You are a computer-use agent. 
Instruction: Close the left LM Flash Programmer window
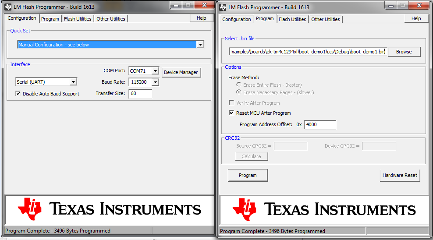204,5
